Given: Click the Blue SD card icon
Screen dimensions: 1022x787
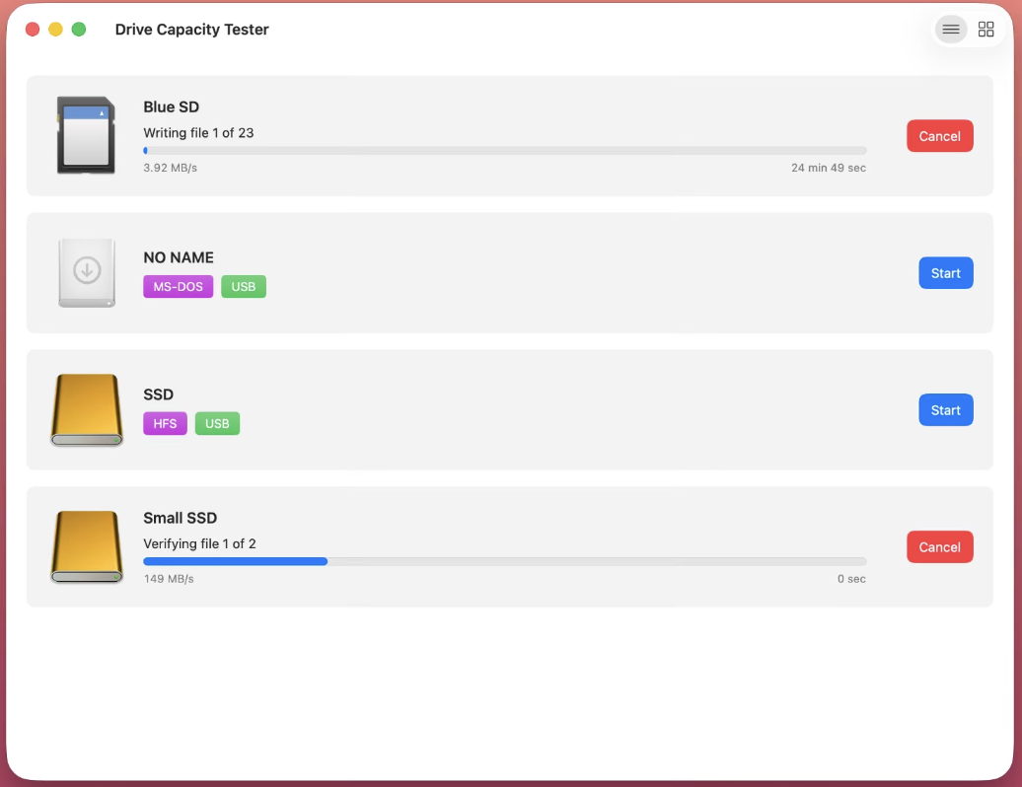Looking at the screenshot, I should pyautogui.click(x=86, y=135).
